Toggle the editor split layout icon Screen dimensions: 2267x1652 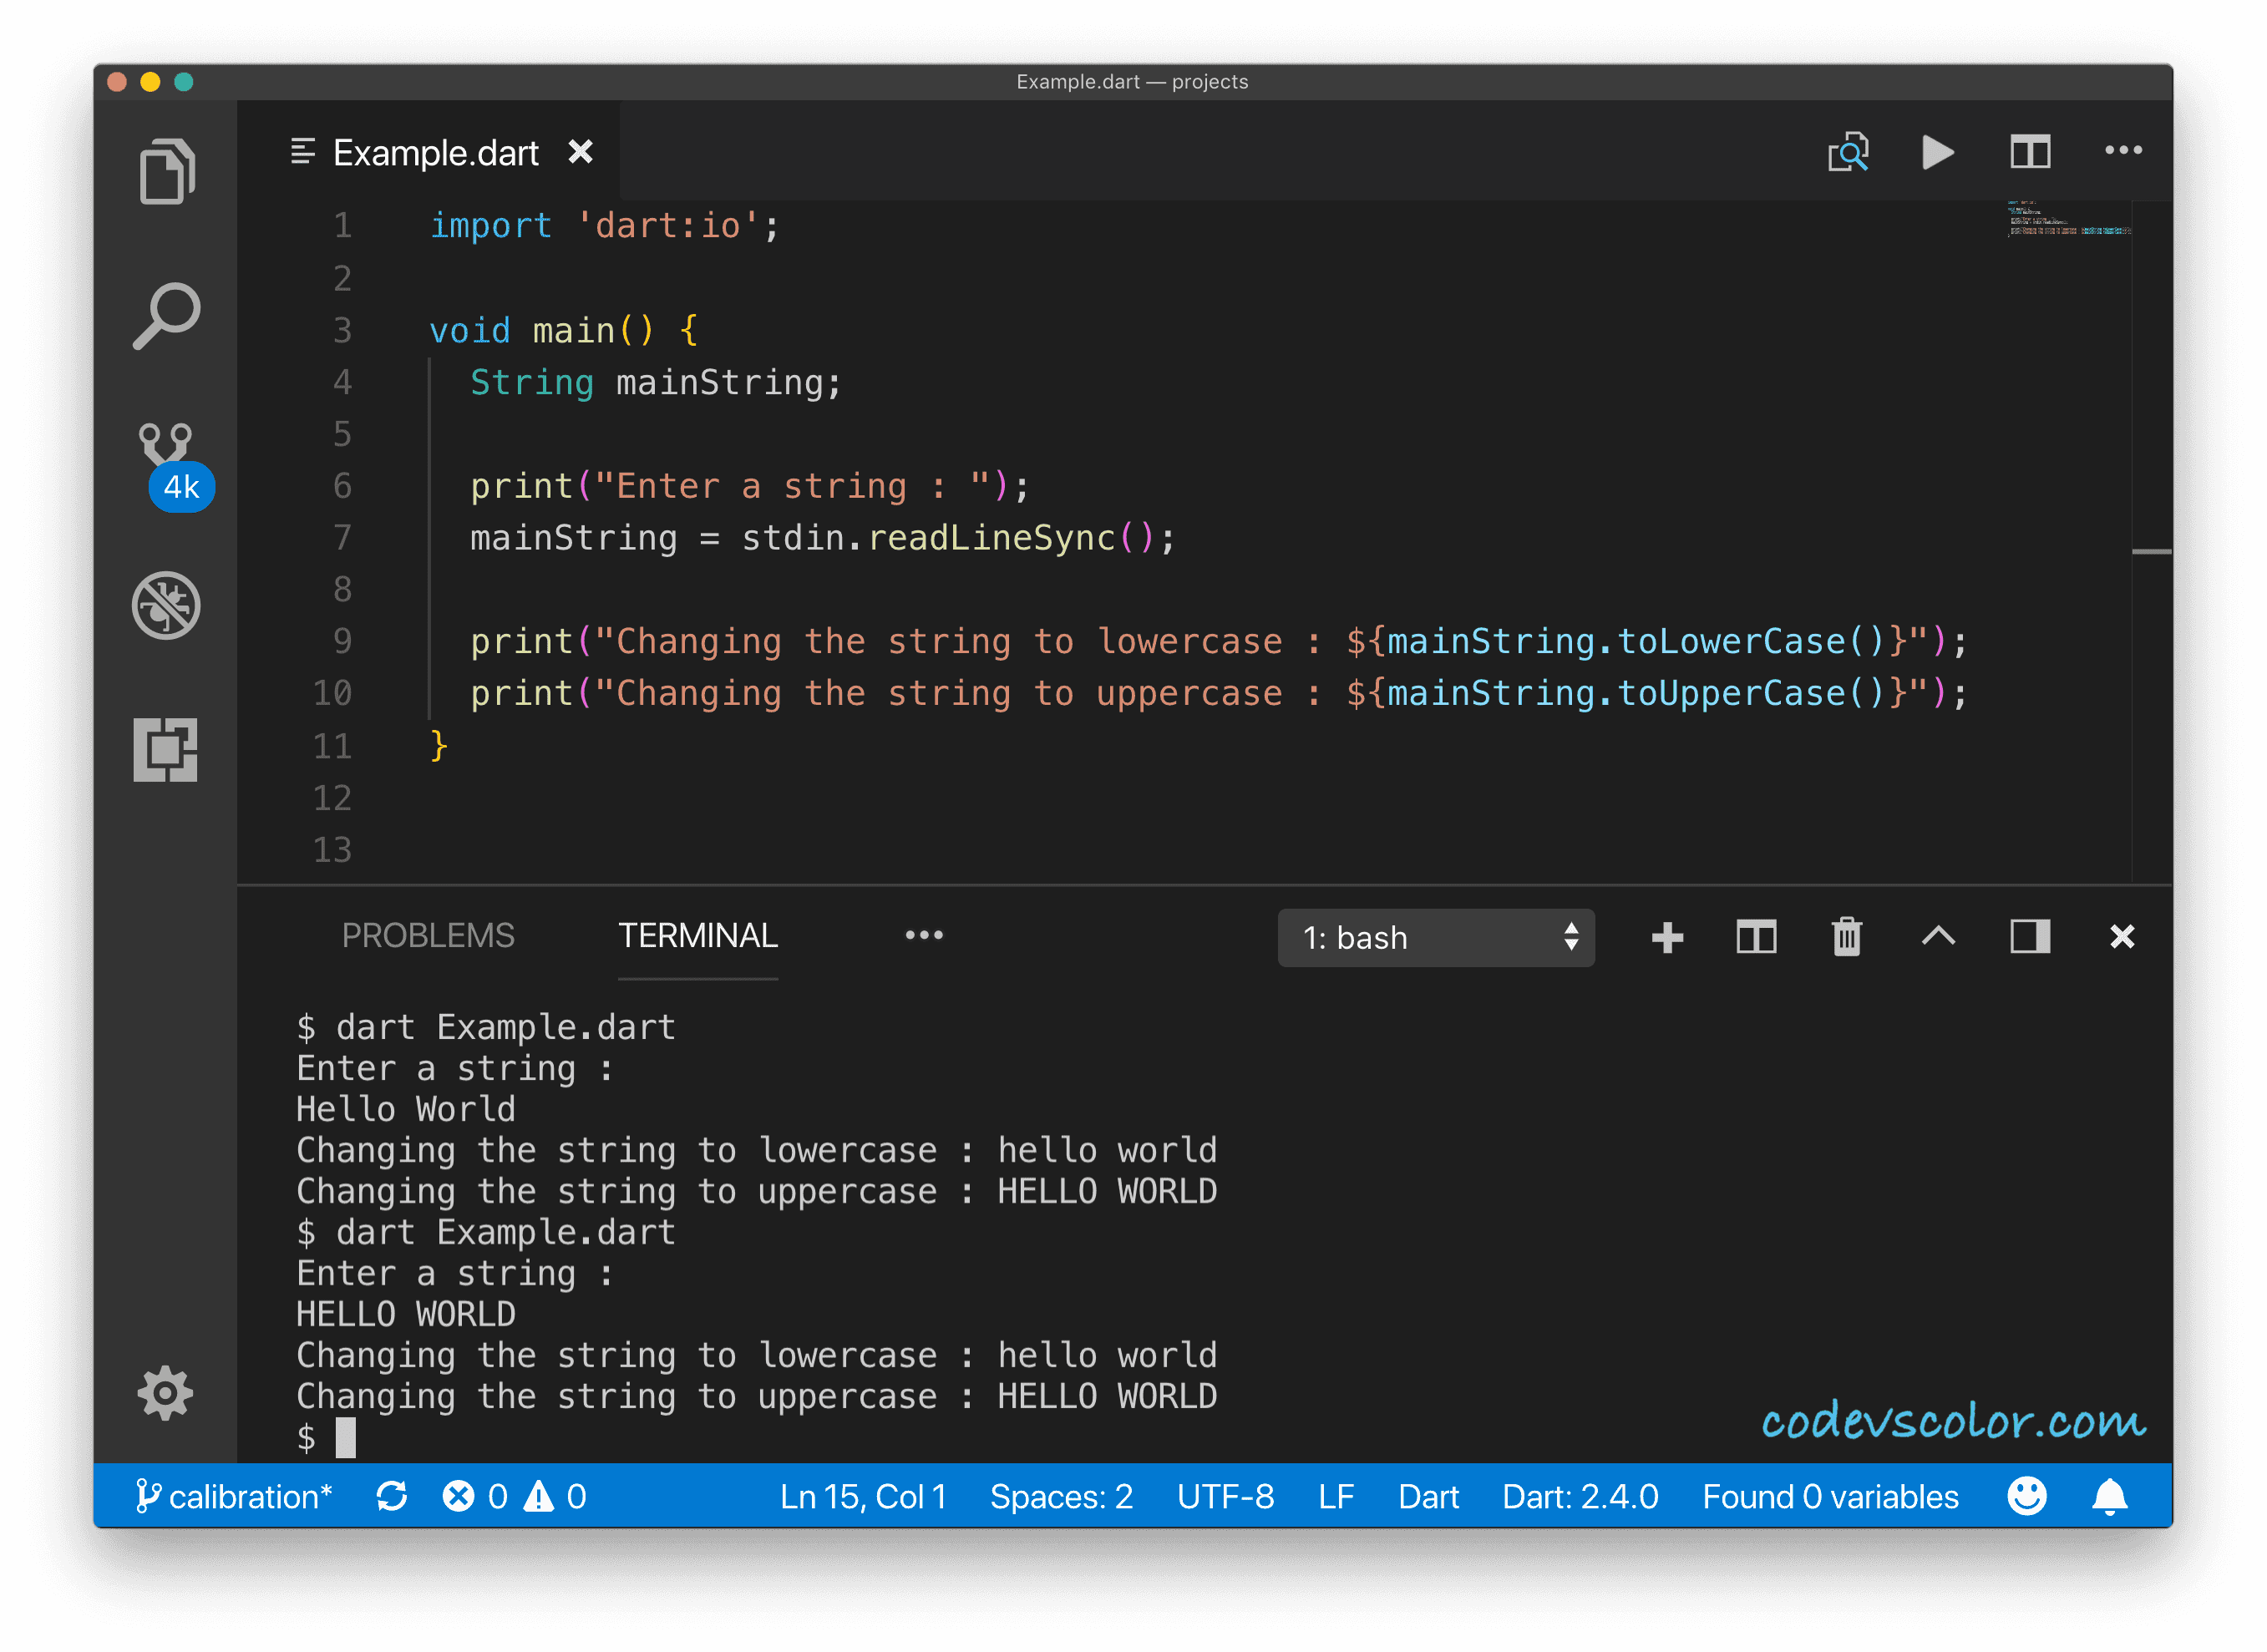(2029, 152)
